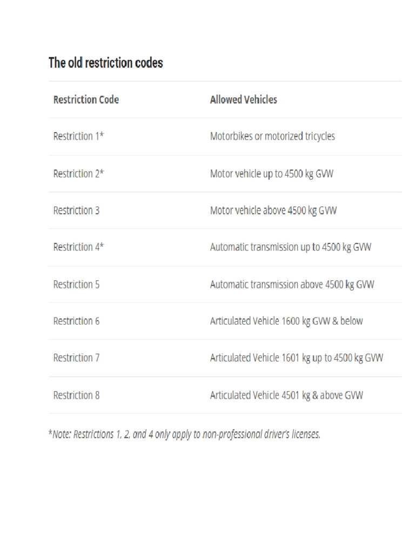Click the italic note about non-professional licenses

[x=184, y=434]
